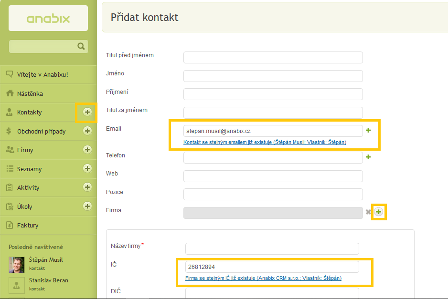Open Faktury in the sidebar
Image resolution: width=448 pixels, height=299 pixels.
click(28, 225)
